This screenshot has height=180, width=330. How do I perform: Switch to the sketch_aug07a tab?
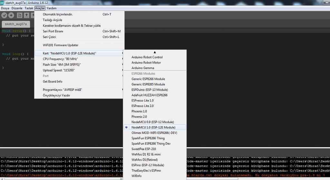tap(16, 24)
